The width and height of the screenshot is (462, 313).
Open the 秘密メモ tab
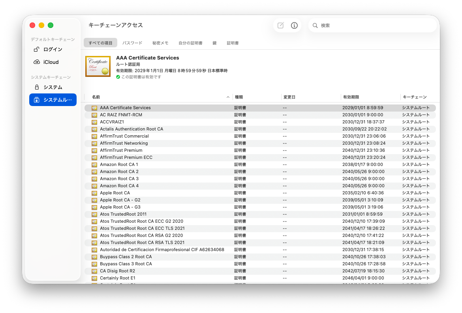pos(160,43)
